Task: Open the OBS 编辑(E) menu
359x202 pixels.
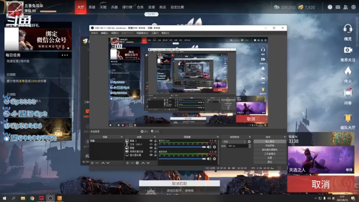Action: (x=105, y=33)
